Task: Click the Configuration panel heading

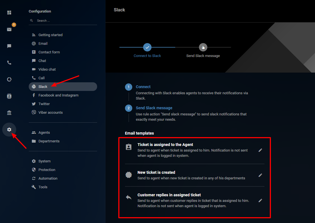Action: (40, 11)
